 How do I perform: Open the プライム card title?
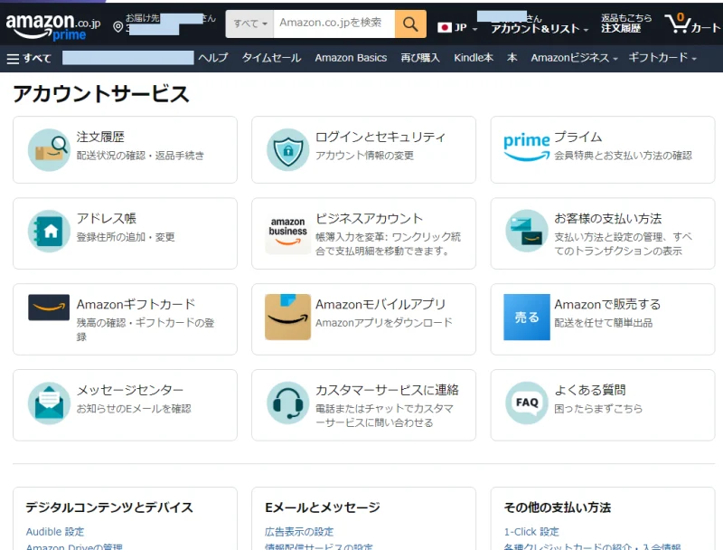click(578, 137)
